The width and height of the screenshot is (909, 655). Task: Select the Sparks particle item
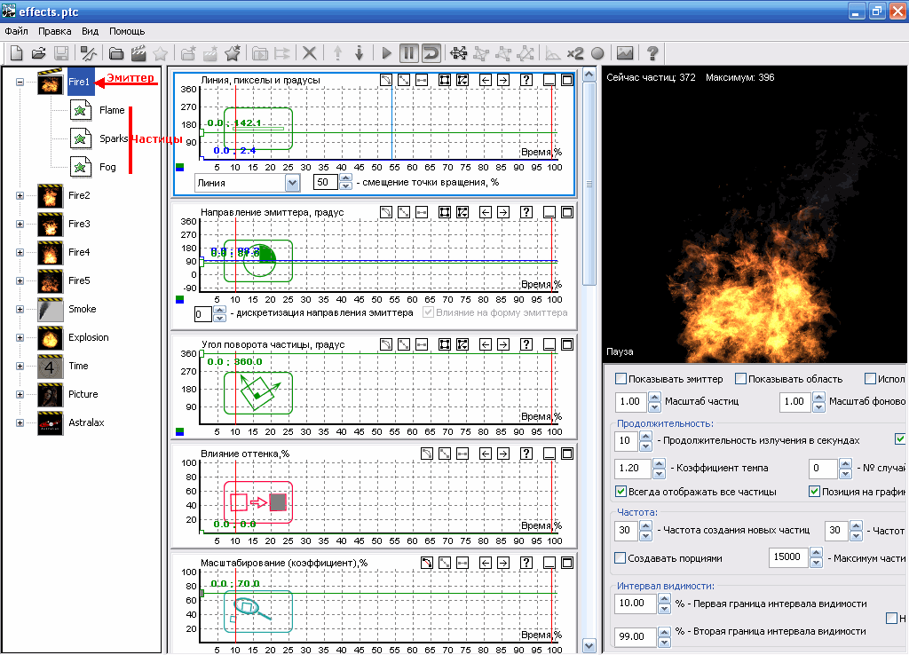point(113,139)
